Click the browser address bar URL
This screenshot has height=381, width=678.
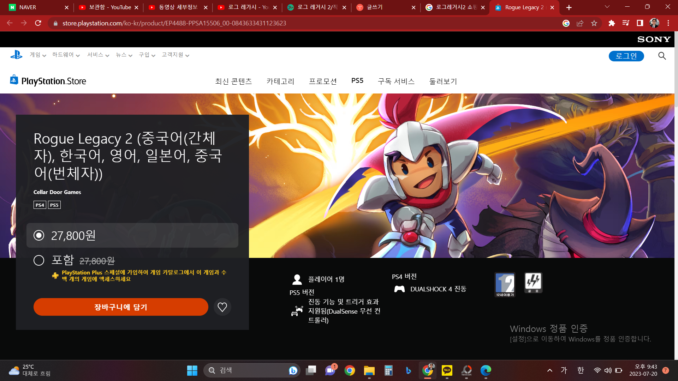click(174, 23)
